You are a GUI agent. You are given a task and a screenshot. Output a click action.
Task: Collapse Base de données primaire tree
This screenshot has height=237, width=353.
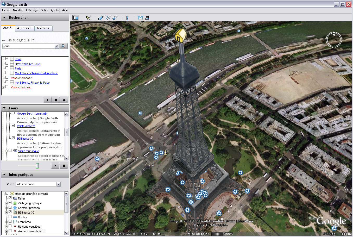coord(3,194)
